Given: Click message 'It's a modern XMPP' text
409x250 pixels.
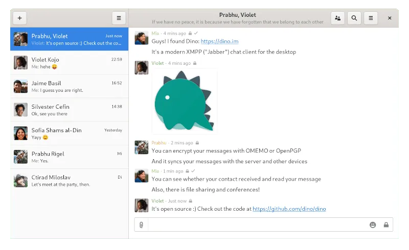Looking at the screenshot, I should [x=223, y=52].
